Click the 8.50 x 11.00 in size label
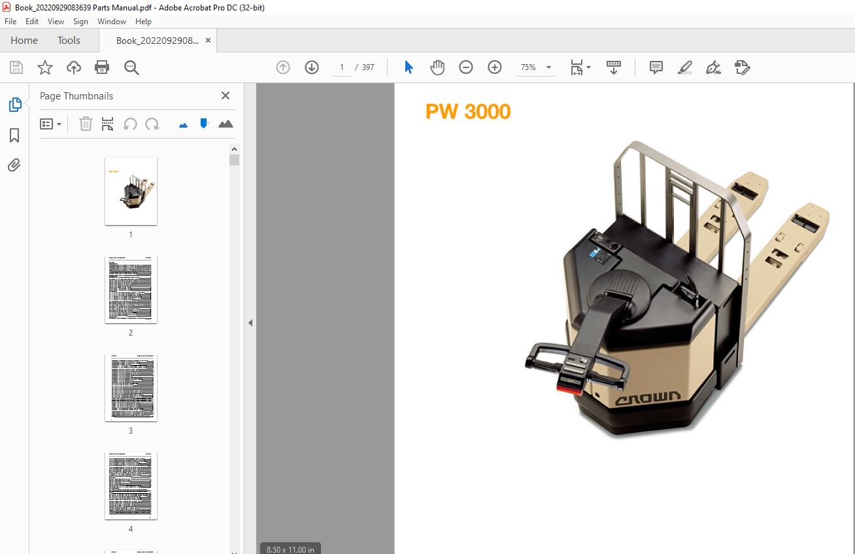The height and width of the screenshot is (554, 855). (x=291, y=549)
